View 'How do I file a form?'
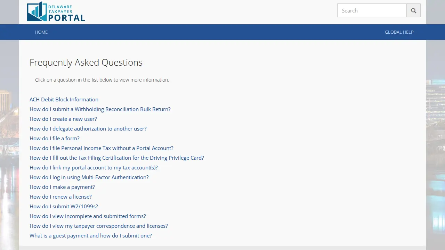 point(55,138)
